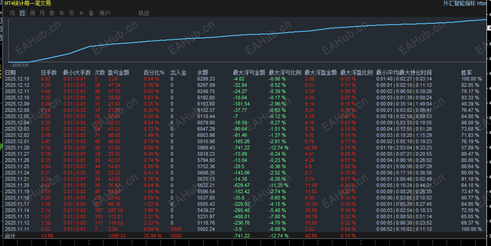This screenshot has width=491, height=246.
Task: Open the 备 tab
Action: [x=91, y=13]
